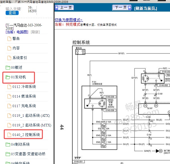The height and width of the screenshot is (164, 170).
Task: Open 0112 冷却系统 page
Action: [24, 87]
